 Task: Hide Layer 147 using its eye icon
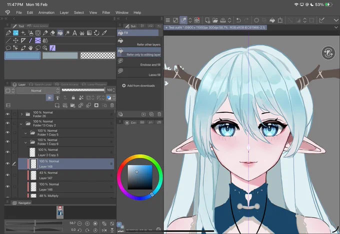point(7,175)
